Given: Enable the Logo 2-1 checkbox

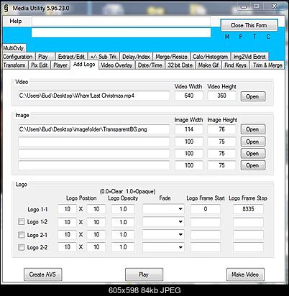Looking at the screenshot, I should (x=22, y=235).
